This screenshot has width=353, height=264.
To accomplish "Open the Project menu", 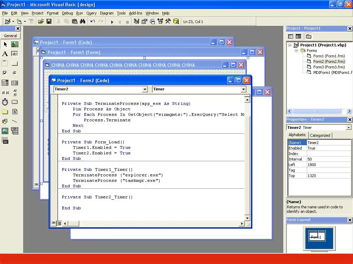I will tap(37, 13).
